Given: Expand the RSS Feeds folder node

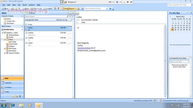Looking at the screenshot, I should [x=5, y=49].
